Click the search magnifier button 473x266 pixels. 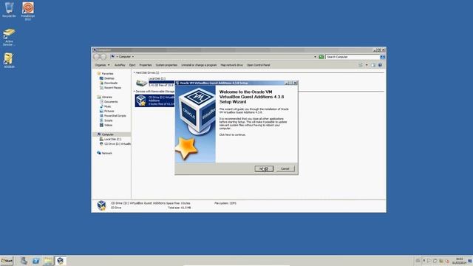[x=383, y=57]
